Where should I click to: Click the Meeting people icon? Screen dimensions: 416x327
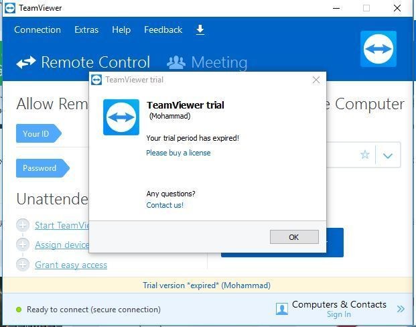point(176,62)
